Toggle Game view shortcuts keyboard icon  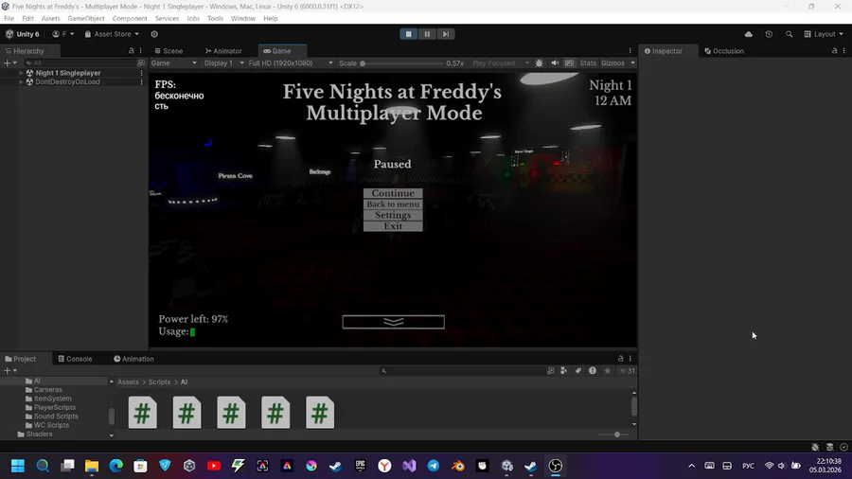coord(570,63)
